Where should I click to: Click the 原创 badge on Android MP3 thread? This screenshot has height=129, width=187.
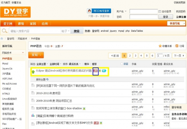[96, 123]
